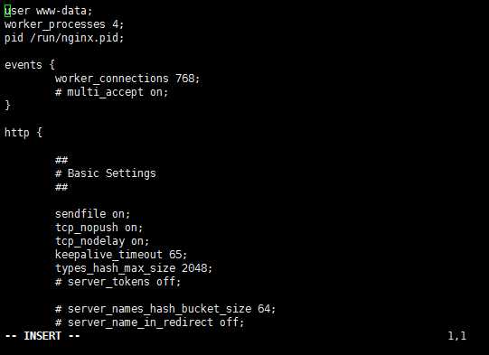The height and width of the screenshot is (355, 489).
Task: Click the '/run/nginx.pid;' path
Action: pos(77,38)
